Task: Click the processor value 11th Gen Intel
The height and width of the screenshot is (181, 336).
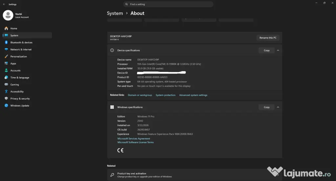Action: coord(169,64)
